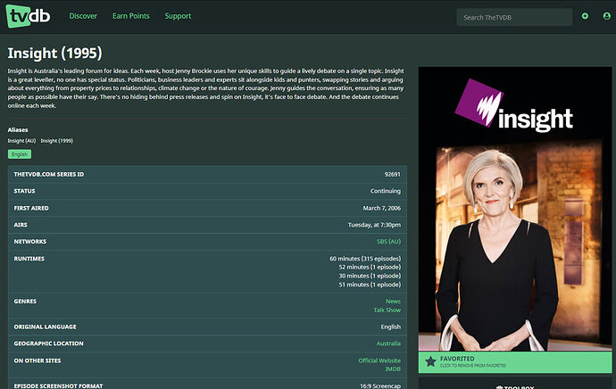Image resolution: width=616 pixels, height=389 pixels.
Task: Remove show from favorites via Favorited button
Action: (515, 362)
